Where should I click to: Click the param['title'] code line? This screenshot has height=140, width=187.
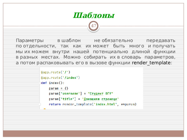click(84, 99)
